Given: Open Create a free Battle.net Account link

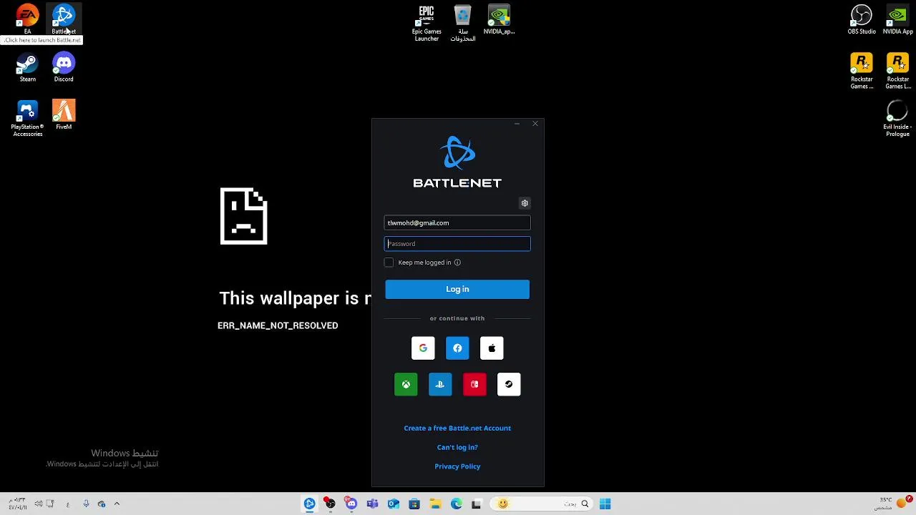Looking at the screenshot, I should tap(457, 428).
